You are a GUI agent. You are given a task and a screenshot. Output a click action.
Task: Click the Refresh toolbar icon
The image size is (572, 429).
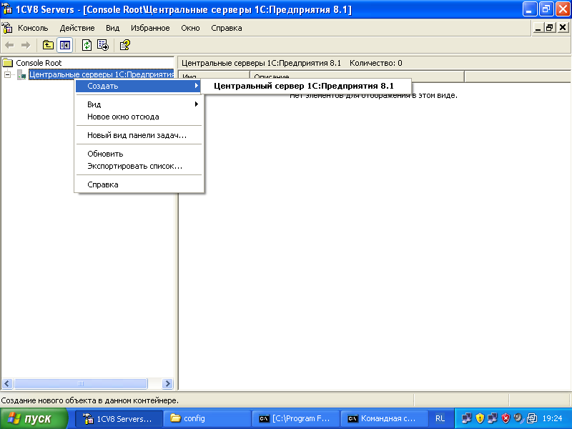click(87, 45)
